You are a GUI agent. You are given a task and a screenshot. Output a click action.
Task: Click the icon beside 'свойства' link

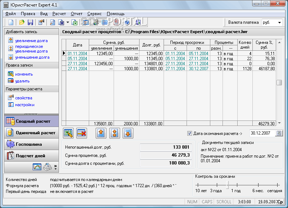11,98
